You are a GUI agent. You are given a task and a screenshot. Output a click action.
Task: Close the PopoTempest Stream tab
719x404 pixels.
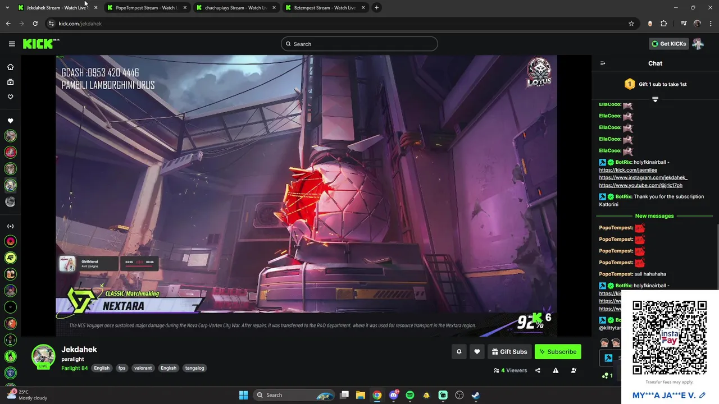click(185, 8)
